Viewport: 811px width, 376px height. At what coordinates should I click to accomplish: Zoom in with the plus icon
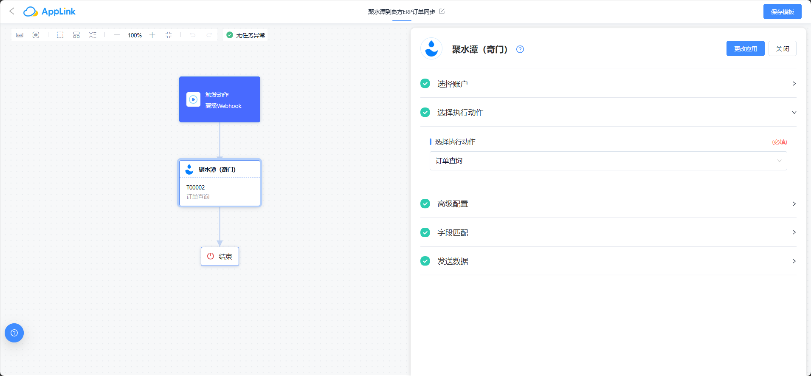click(x=152, y=35)
